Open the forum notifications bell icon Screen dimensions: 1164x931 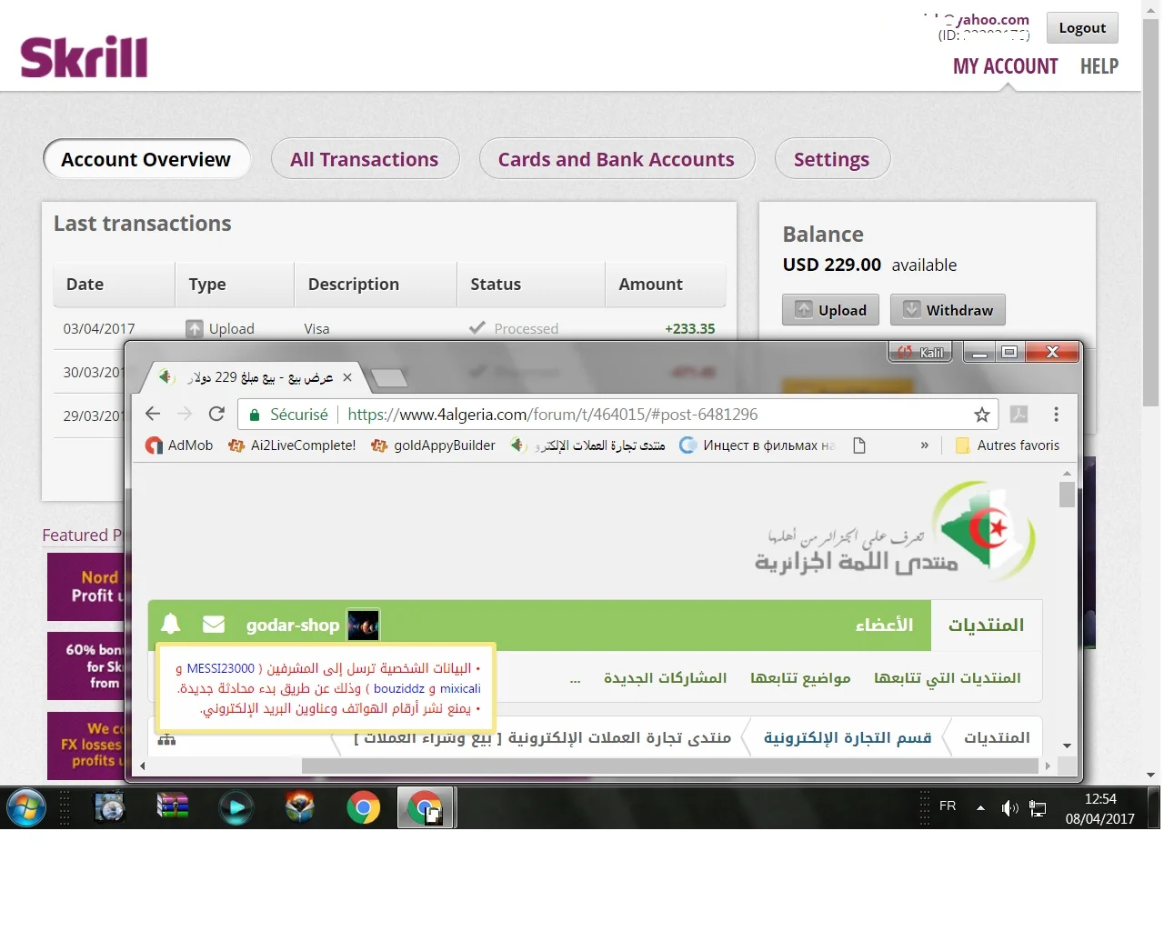170,625
